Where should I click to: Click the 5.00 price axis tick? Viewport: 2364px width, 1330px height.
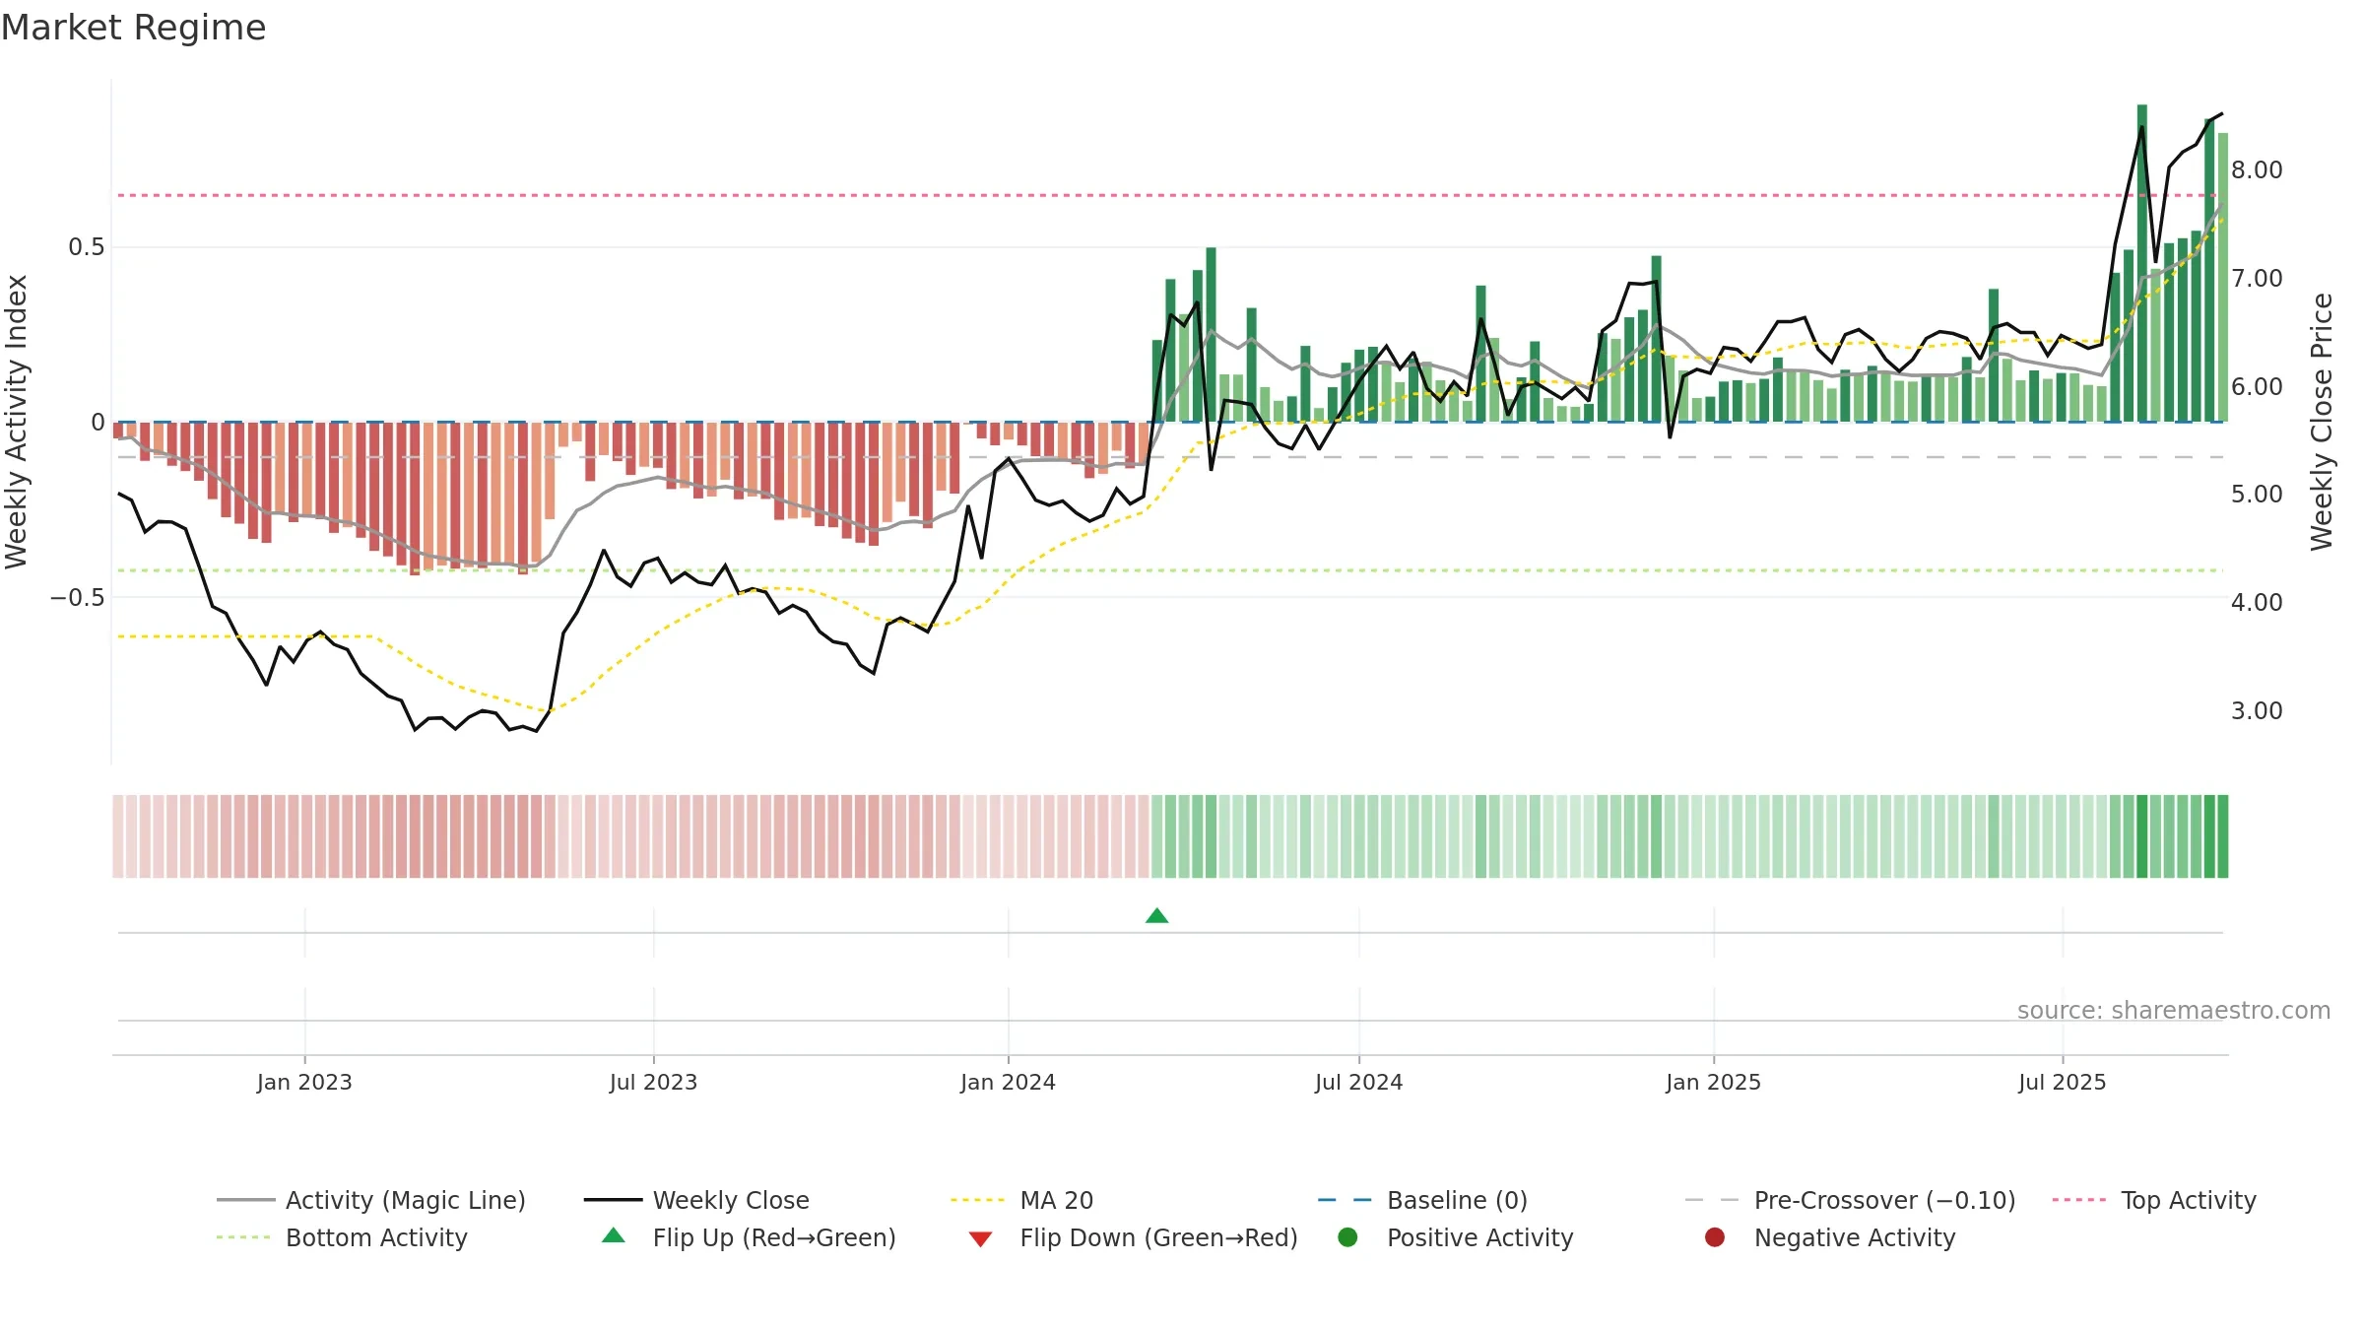point(2257,495)
